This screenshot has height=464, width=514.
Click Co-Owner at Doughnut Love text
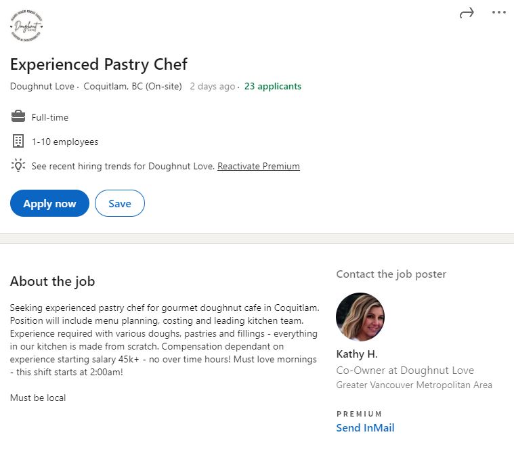click(405, 371)
